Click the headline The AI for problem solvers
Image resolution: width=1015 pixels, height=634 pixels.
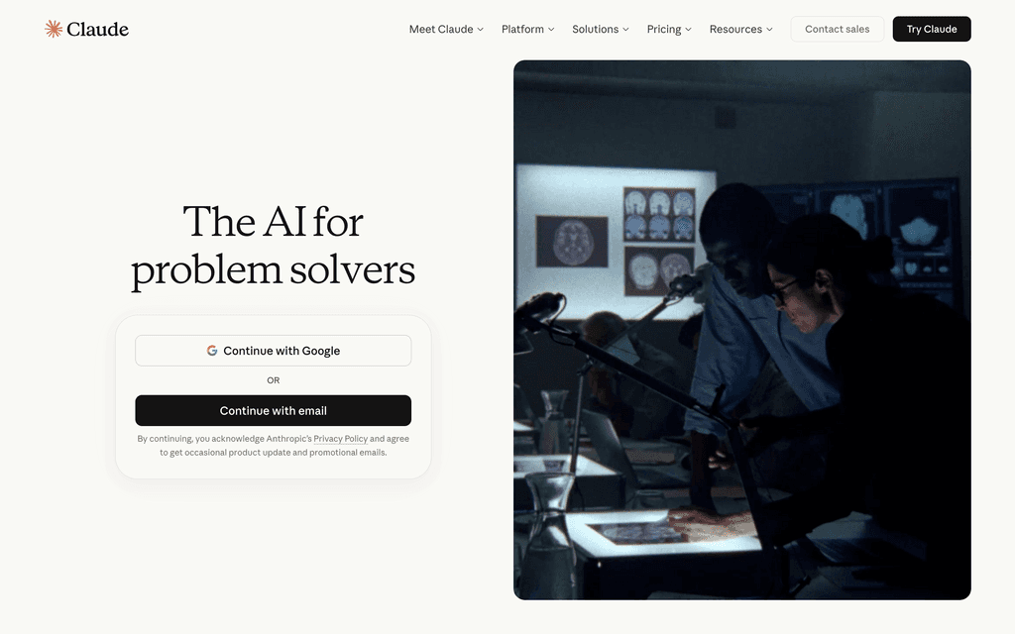(x=274, y=246)
